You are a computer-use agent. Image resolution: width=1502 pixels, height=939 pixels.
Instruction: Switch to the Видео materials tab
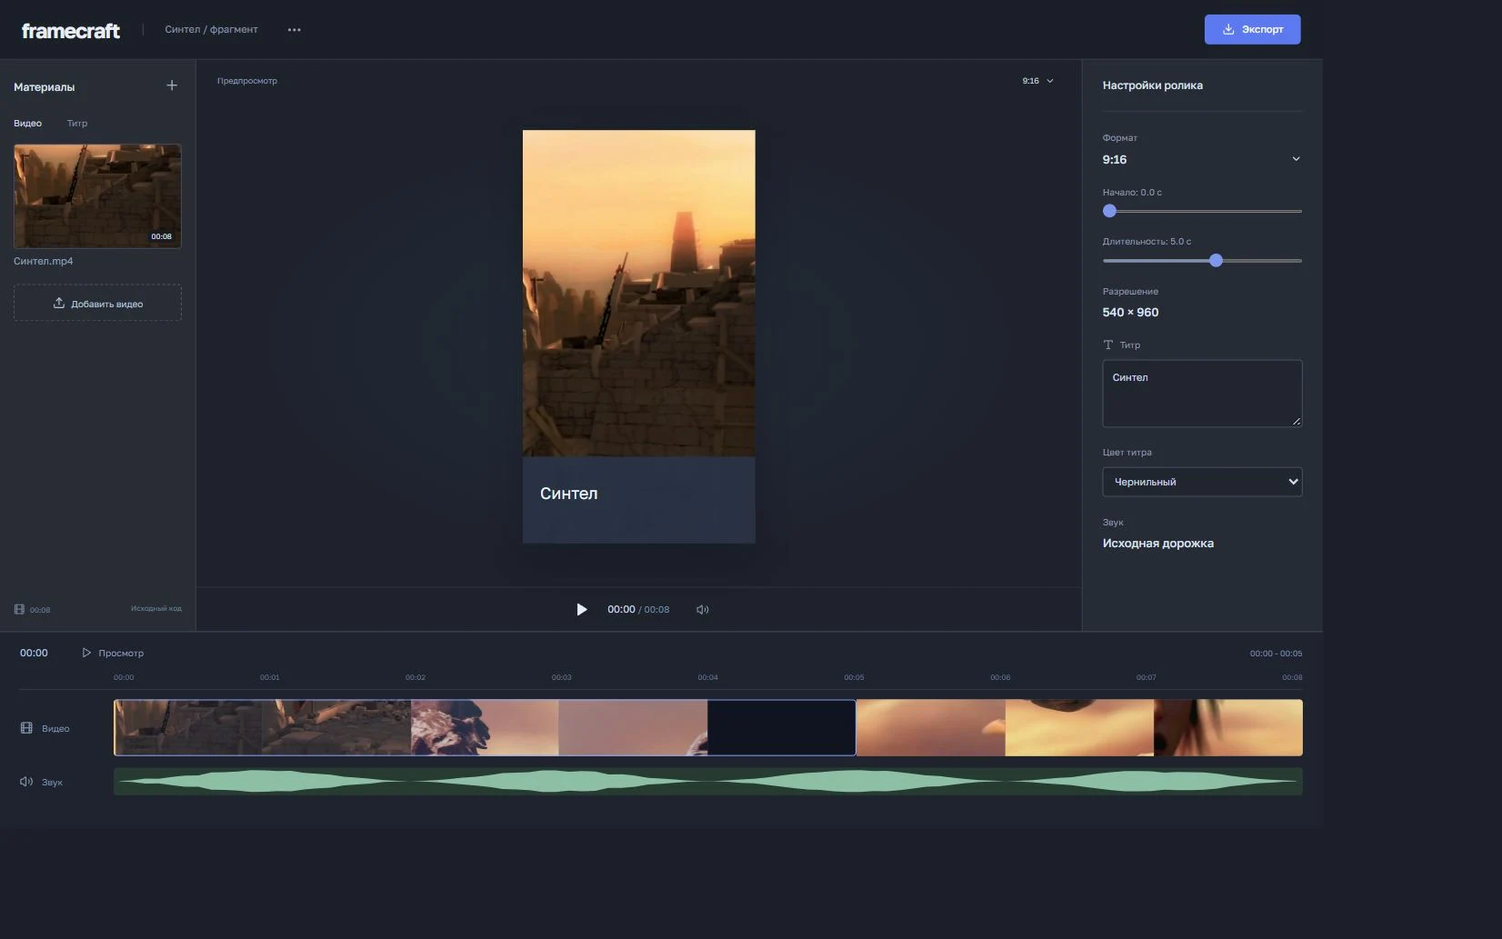(x=27, y=123)
